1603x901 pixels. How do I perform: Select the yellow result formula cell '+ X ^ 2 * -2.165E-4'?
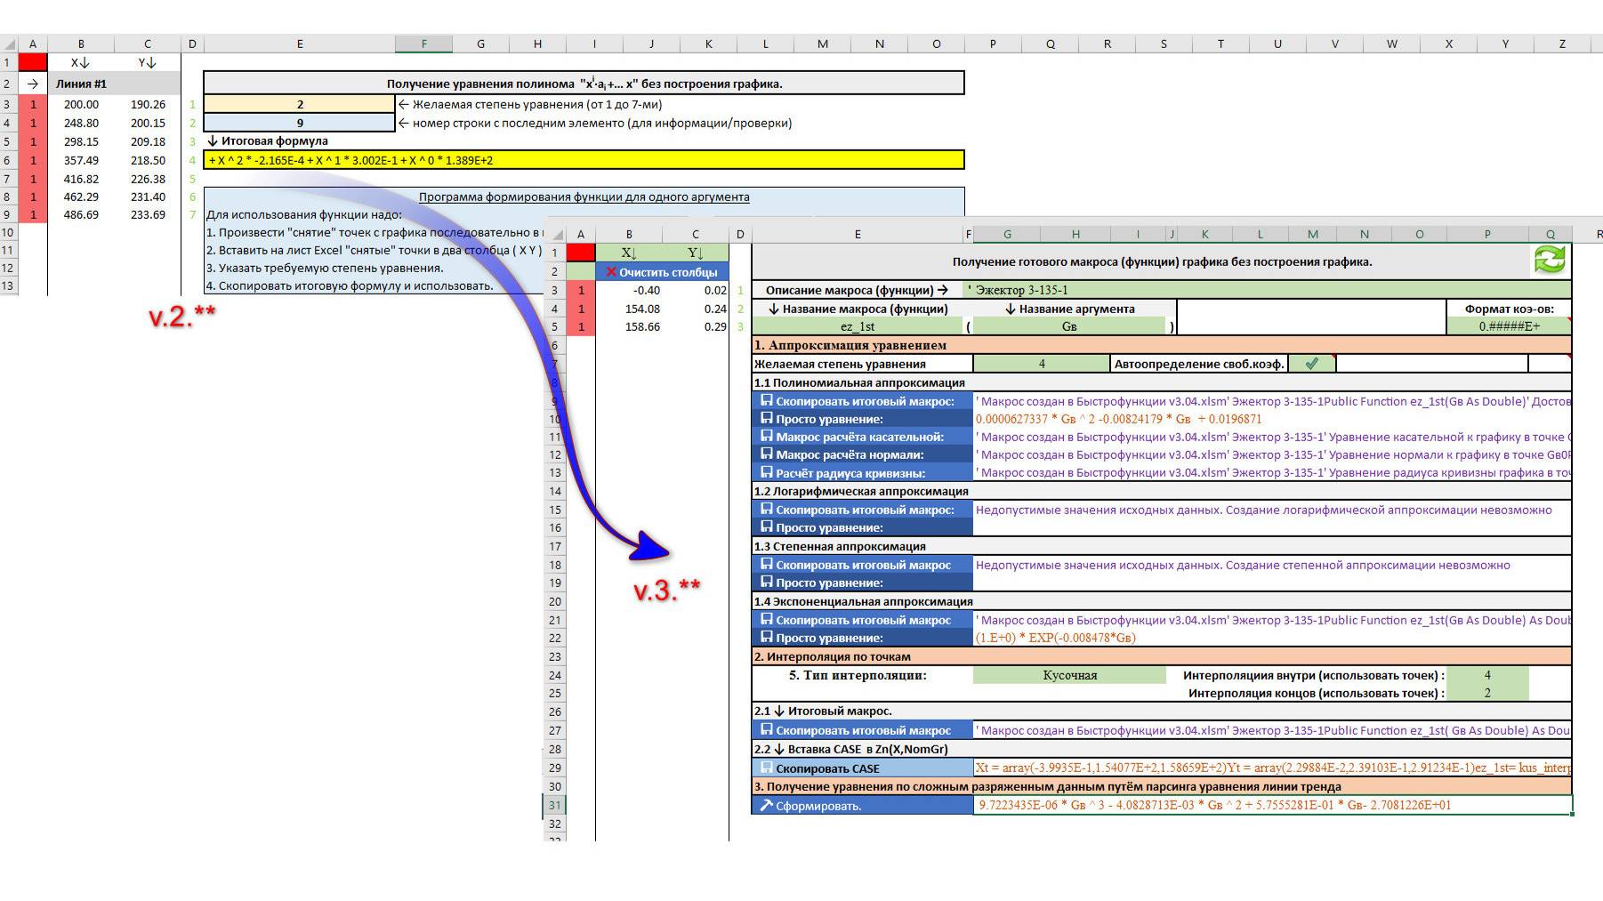tap(584, 160)
